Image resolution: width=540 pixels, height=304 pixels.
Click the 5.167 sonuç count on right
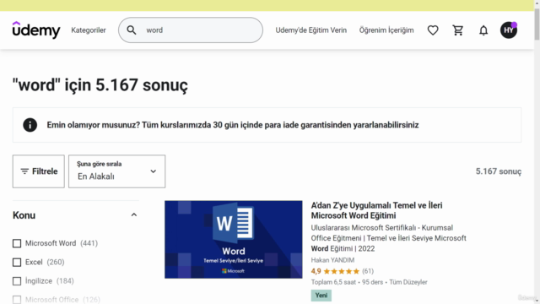coord(499,171)
